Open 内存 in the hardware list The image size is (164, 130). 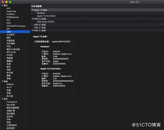click(x=9, y=46)
